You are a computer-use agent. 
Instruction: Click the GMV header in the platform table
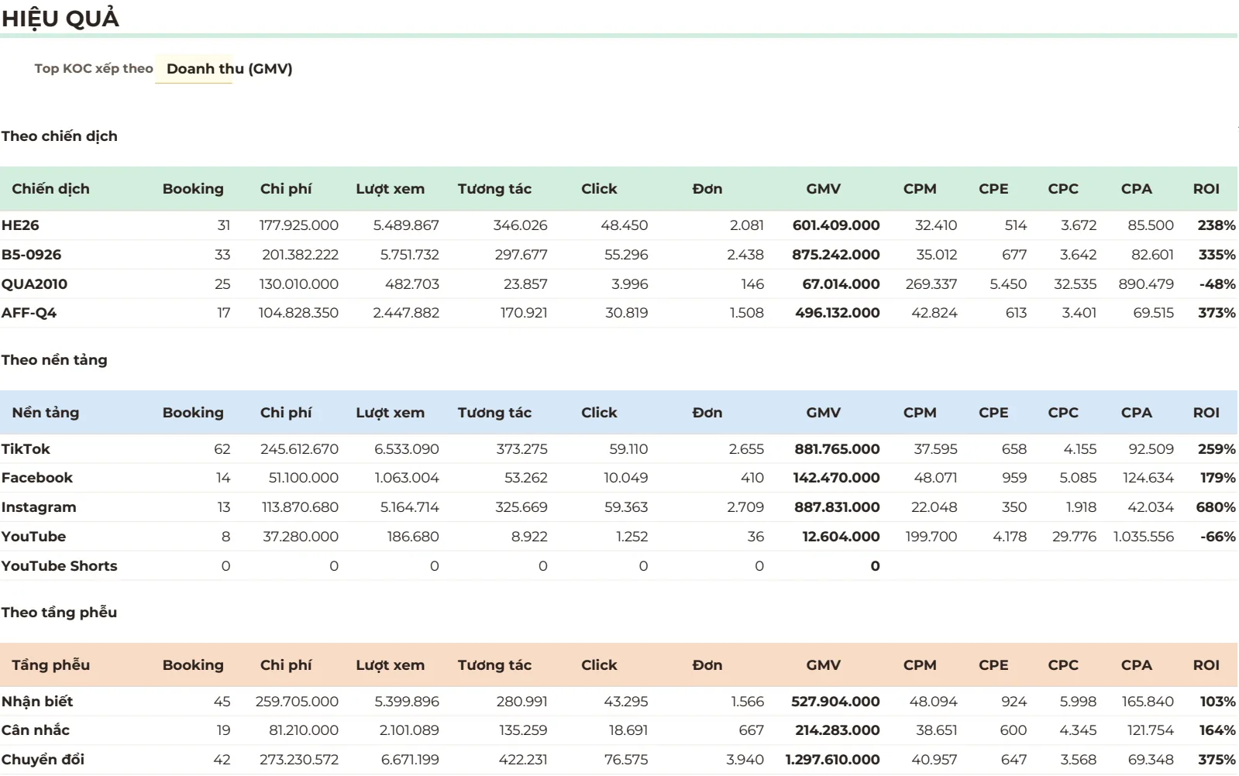pos(823,413)
